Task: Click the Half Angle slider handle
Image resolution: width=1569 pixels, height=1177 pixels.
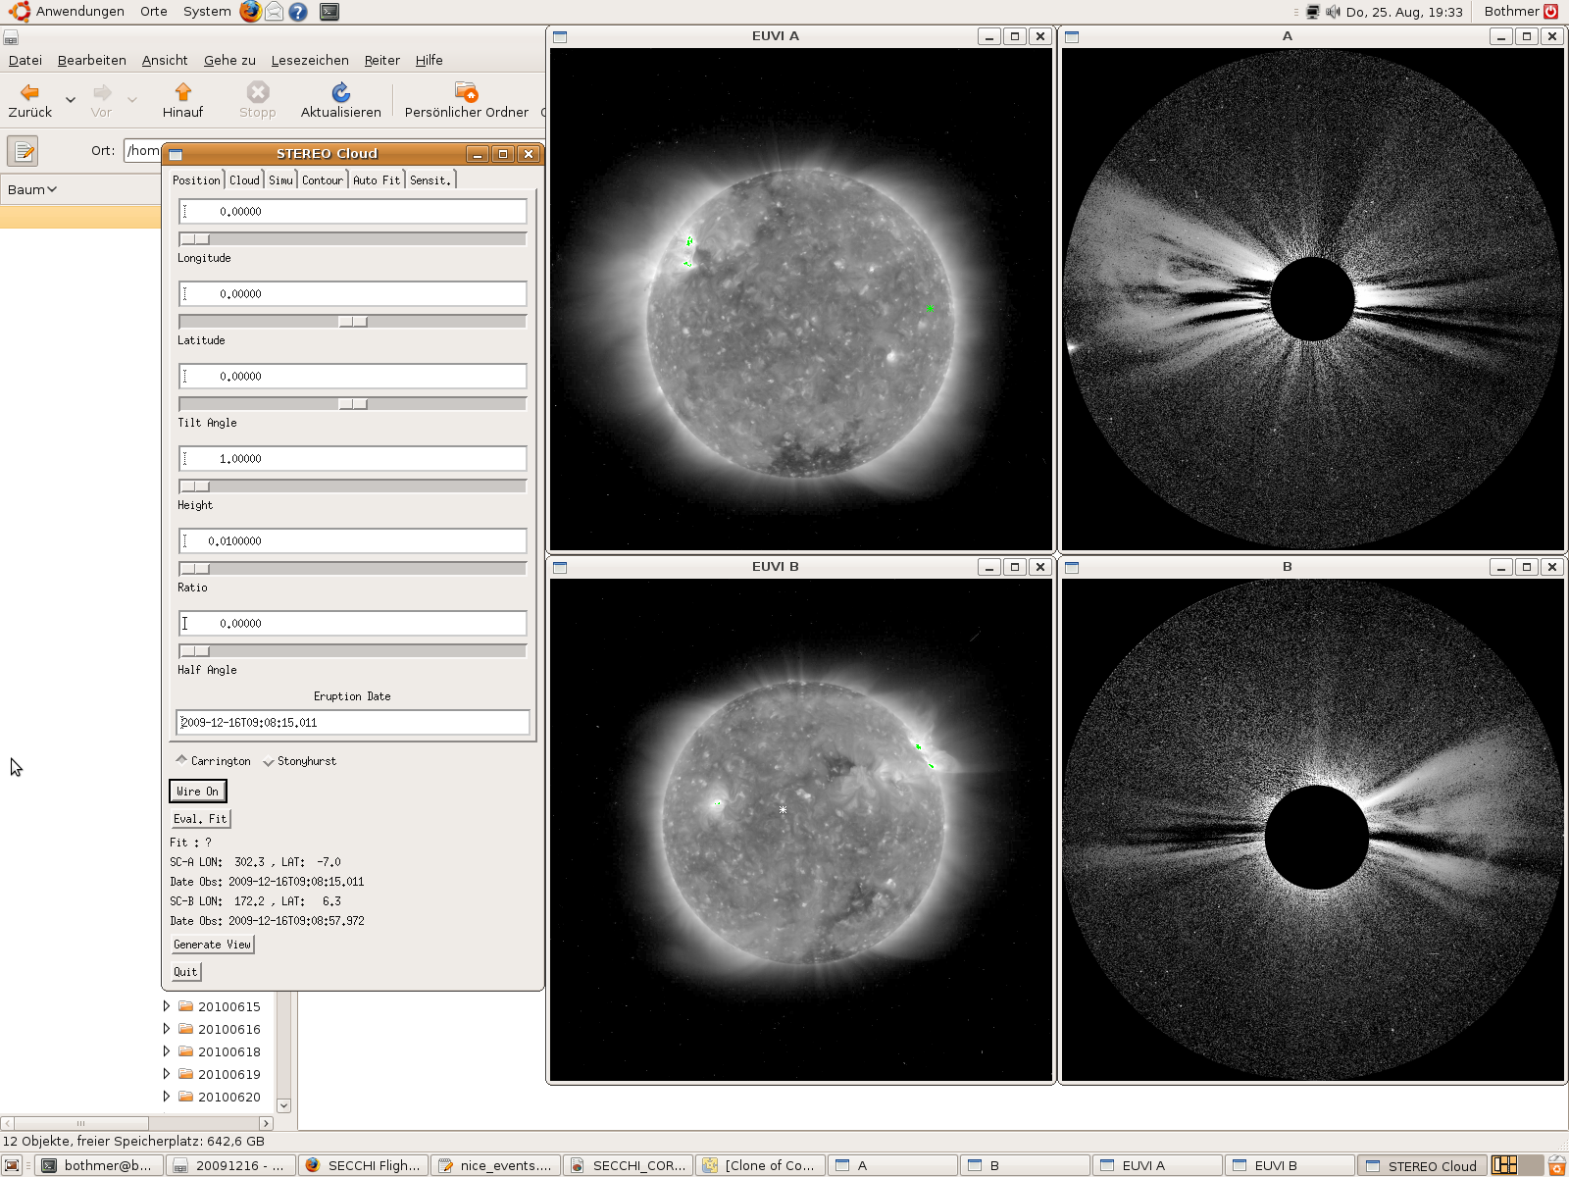Action: (195, 651)
